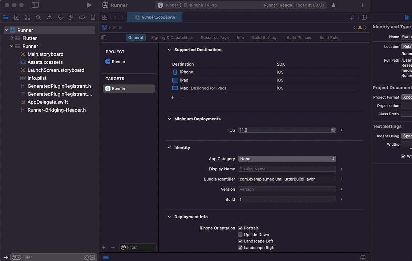The image size is (412, 261).
Task: Open the Symbol navigator
Action: [x=27, y=17]
